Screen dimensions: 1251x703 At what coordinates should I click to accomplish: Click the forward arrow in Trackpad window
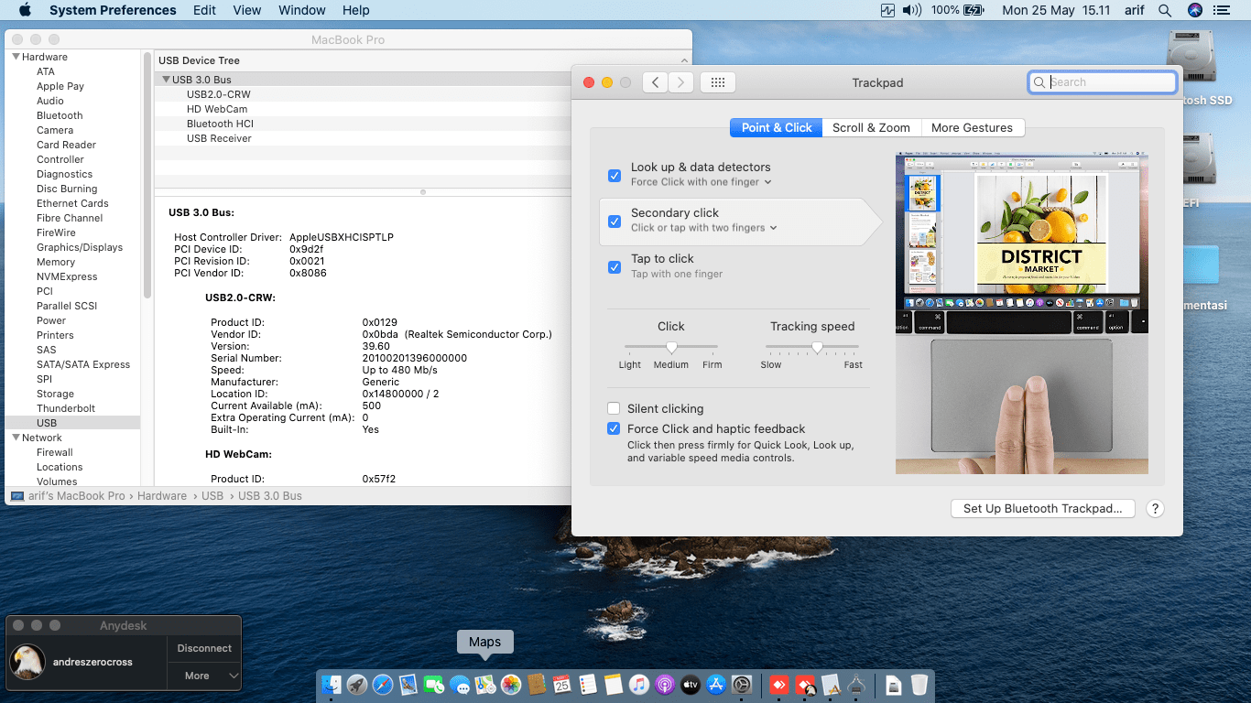coord(680,82)
